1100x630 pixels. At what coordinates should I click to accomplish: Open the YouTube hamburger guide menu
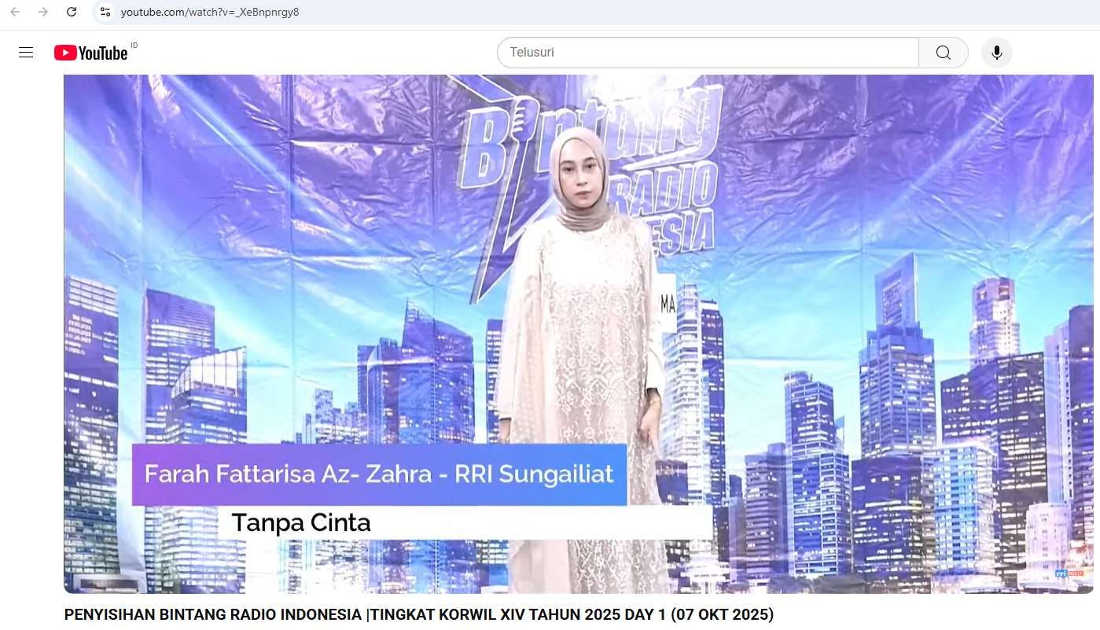(26, 53)
